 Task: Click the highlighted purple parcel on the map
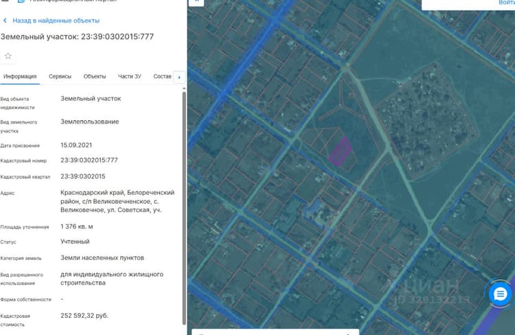(x=341, y=152)
